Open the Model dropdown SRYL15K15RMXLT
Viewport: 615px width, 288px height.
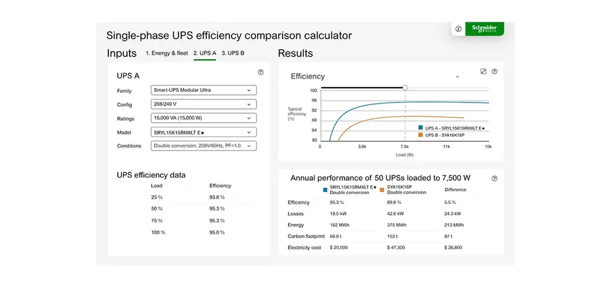[204, 132]
